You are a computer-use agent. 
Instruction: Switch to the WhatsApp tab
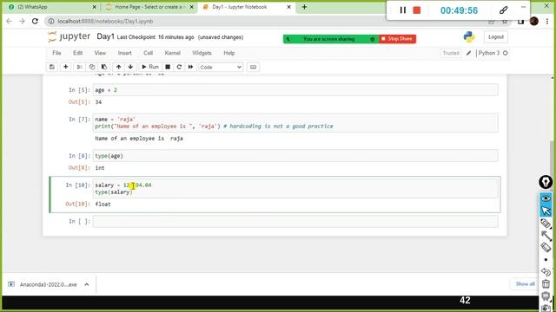coord(52,7)
